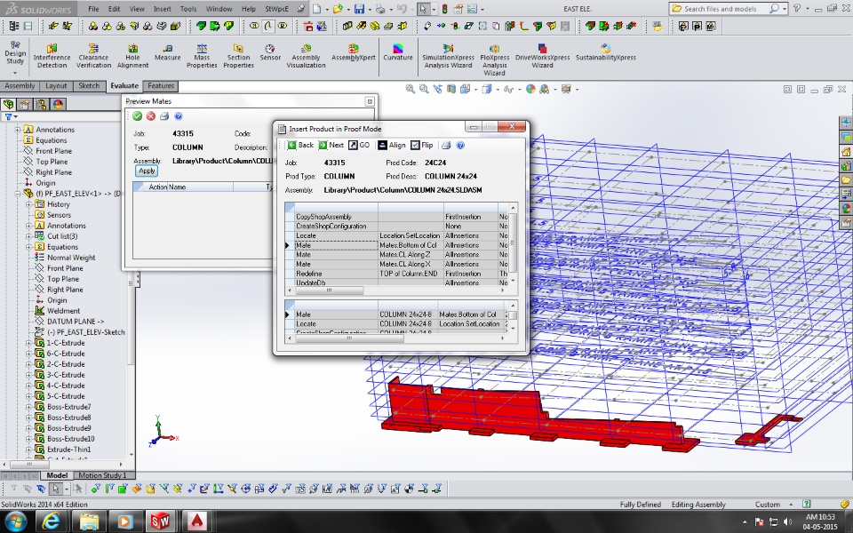Screen dimensions: 853x533
Task: Open Internet Explorer from taskbar
Action: pos(51,521)
